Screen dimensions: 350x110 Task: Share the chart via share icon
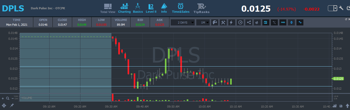[249, 23]
